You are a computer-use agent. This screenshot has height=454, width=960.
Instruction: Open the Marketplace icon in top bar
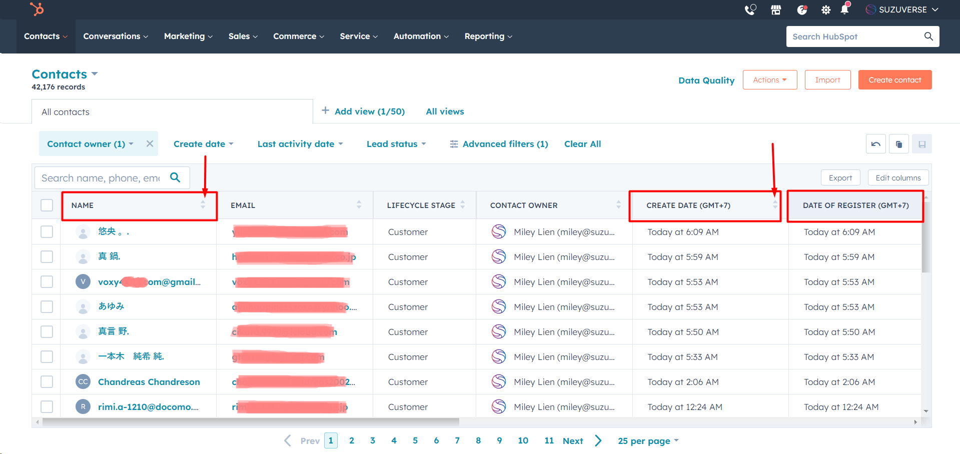pyautogui.click(x=776, y=9)
